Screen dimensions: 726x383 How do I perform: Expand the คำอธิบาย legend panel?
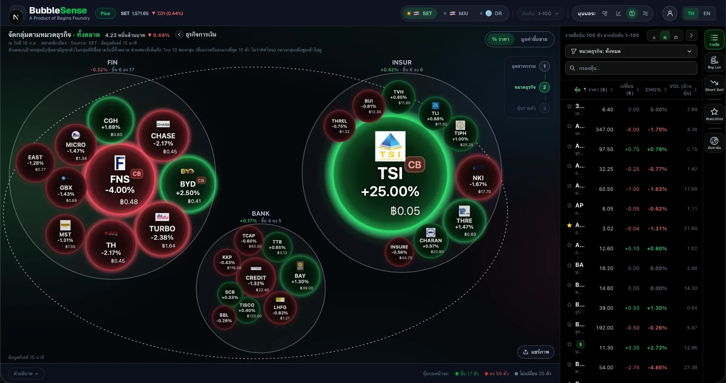26,374
